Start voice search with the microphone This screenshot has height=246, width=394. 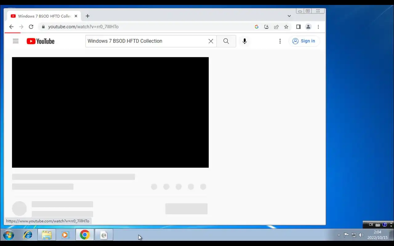(245, 41)
